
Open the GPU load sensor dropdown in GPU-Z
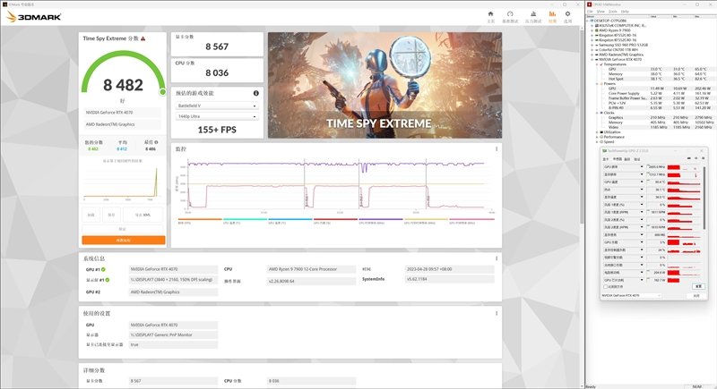coord(642,242)
